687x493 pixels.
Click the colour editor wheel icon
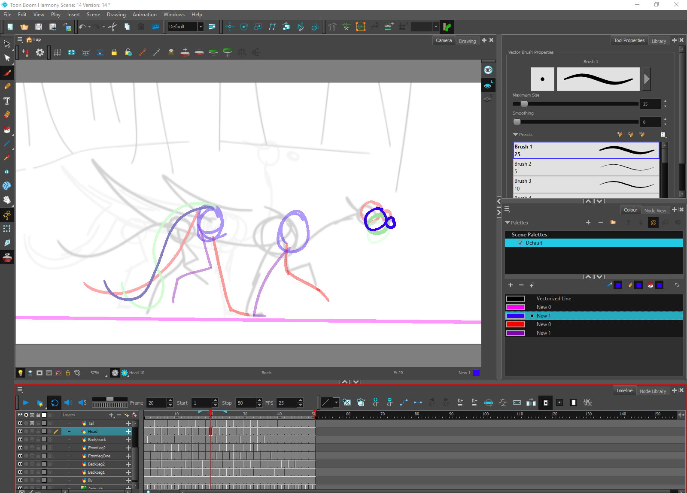(x=653, y=222)
